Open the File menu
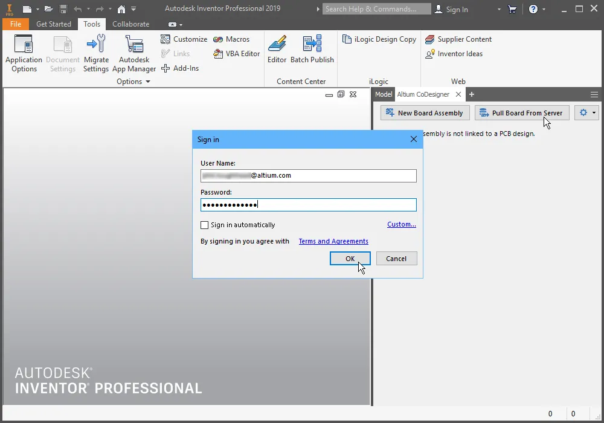 [x=16, y=24]
